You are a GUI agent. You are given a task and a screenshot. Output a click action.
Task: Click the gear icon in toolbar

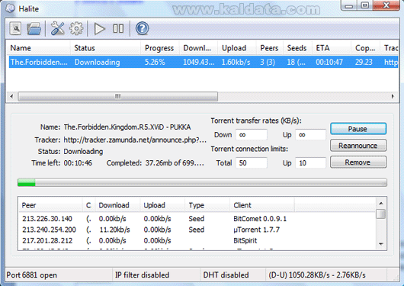click(x=76, y=28)
